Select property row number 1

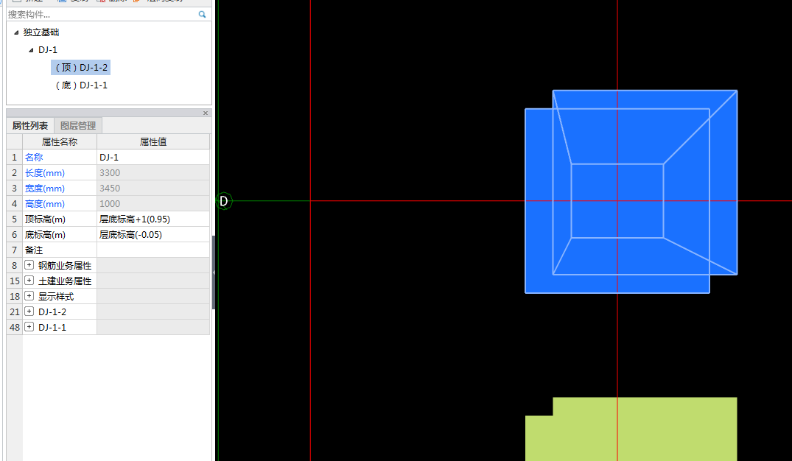[x=15, y=158]
